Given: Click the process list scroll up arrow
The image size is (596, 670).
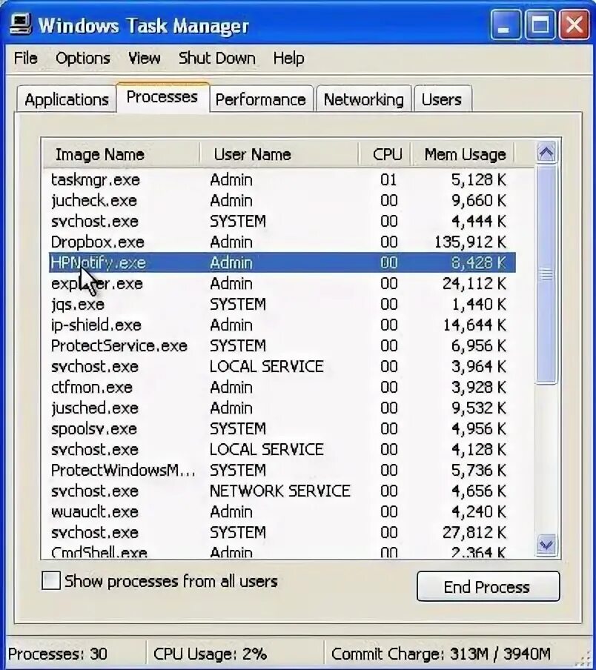Looking at the screenshot, I should [x=546, y=153].
